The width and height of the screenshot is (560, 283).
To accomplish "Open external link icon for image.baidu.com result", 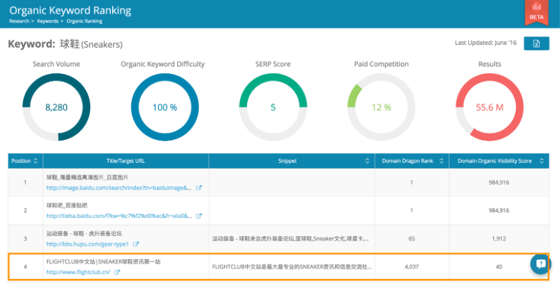I will click(199, 188).
